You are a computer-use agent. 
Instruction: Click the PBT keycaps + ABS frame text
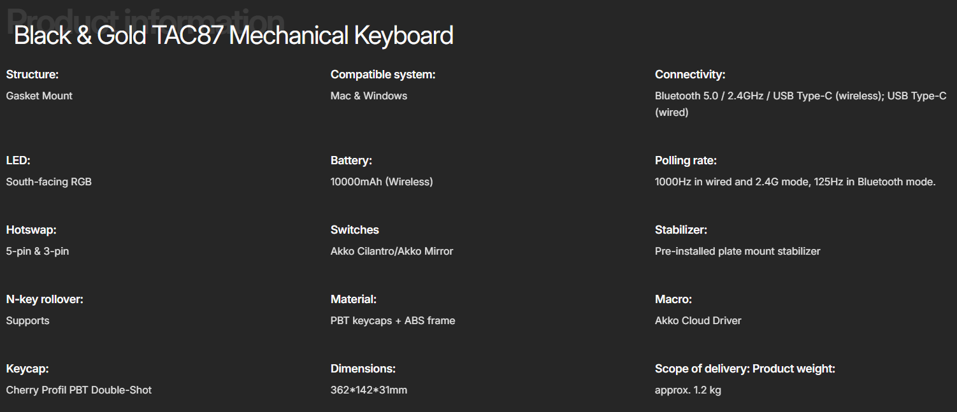click(x=393, y=320)
